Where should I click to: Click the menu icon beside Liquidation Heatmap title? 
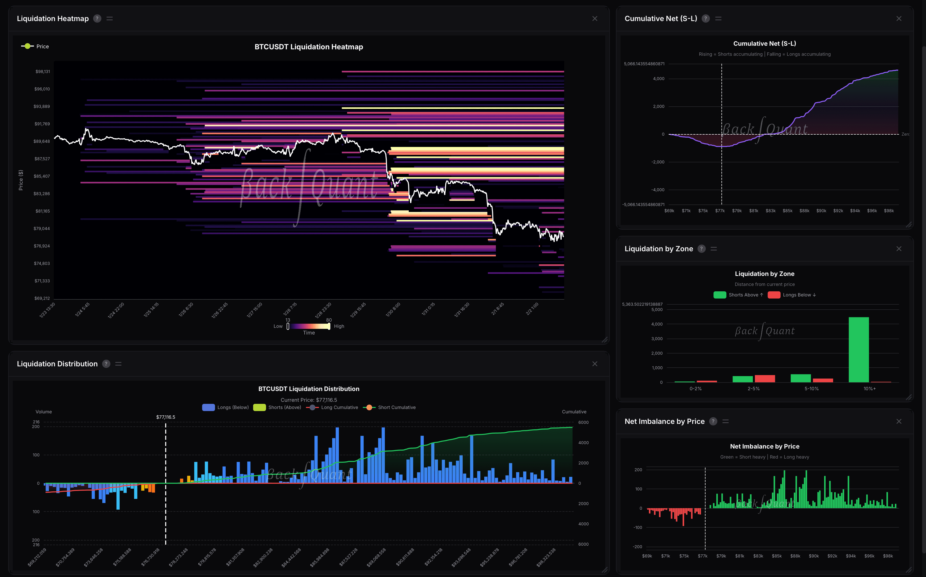110,18
